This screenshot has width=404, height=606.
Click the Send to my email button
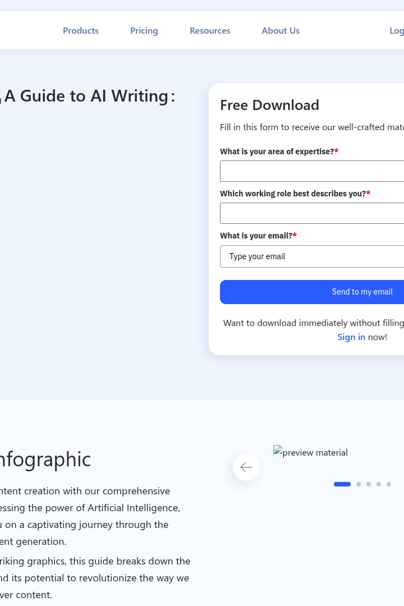tap(312, 292)
